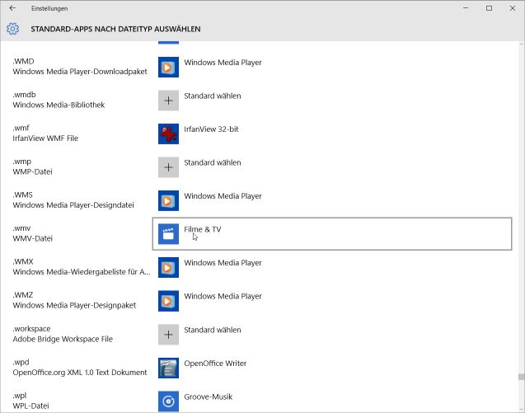Maximize the Einstellungen window
This screenshot has width=525, height=413.
tap(490, 8)
